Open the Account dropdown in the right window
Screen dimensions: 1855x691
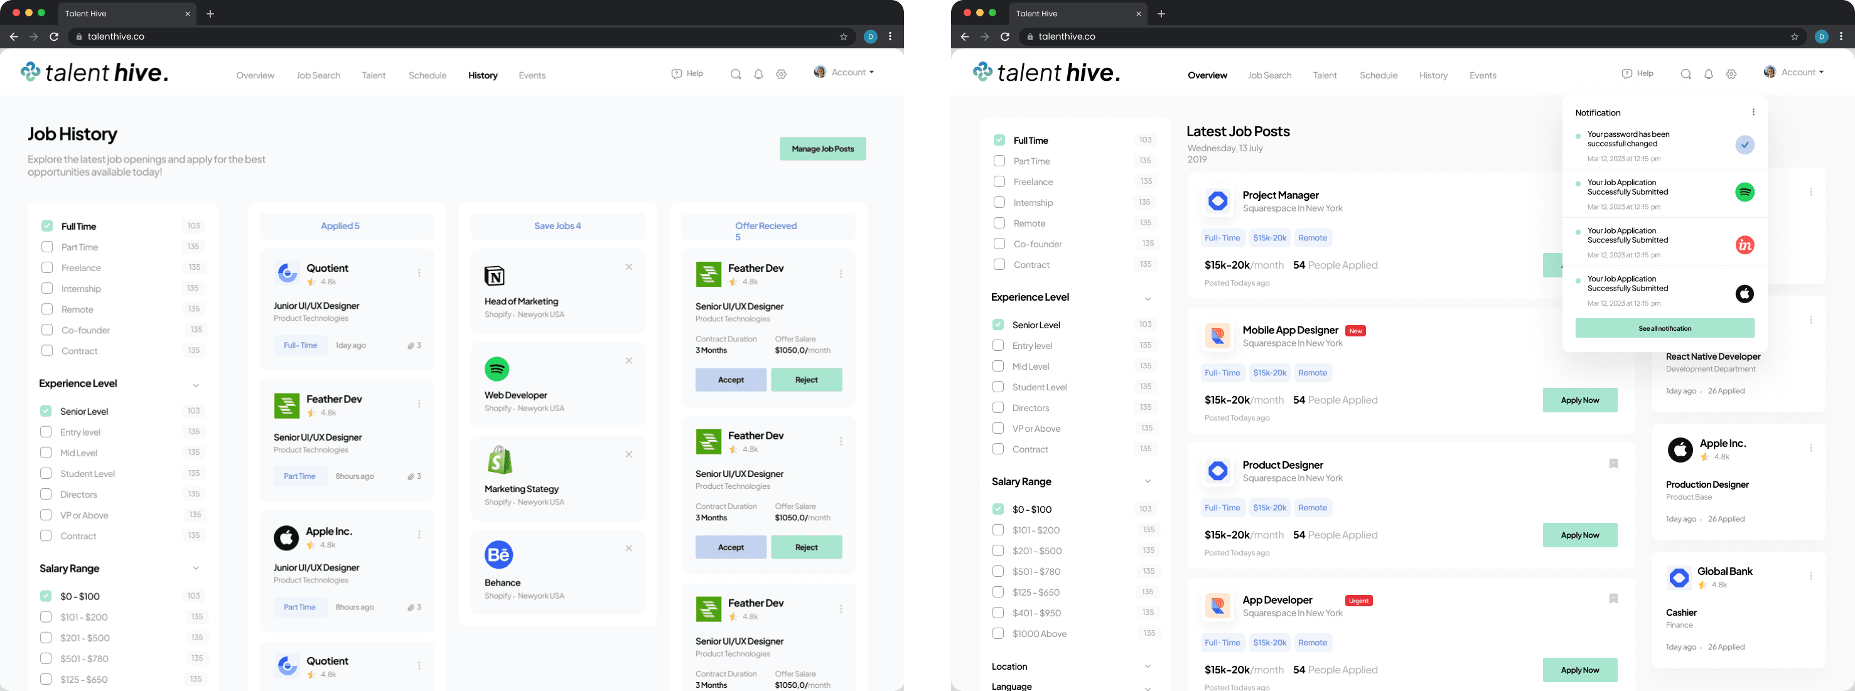pos(1798,72)
